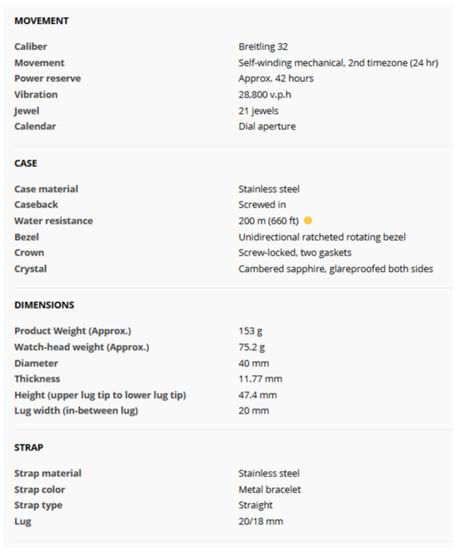
Task: Click the 21 jewels text
Action: [259, 111]
